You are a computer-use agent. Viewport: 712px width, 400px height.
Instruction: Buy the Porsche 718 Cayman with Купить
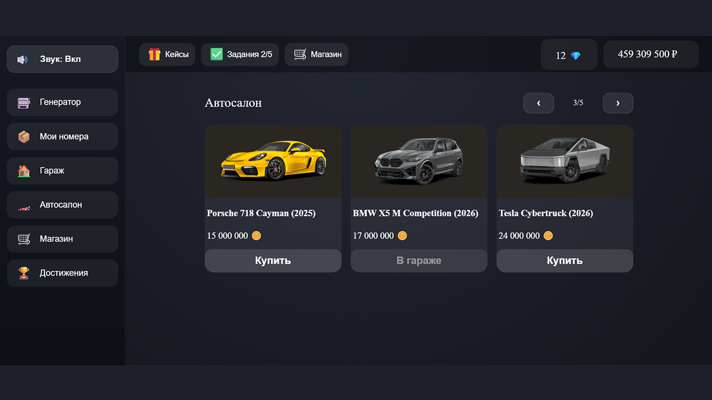pos(273,261)
